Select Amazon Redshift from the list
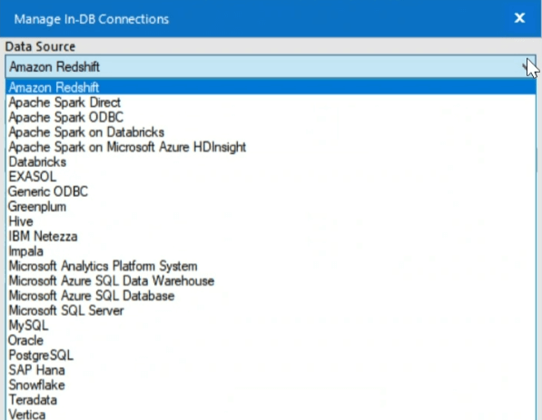The height and width of the screenshot is (420, 542). pos(271,87)
